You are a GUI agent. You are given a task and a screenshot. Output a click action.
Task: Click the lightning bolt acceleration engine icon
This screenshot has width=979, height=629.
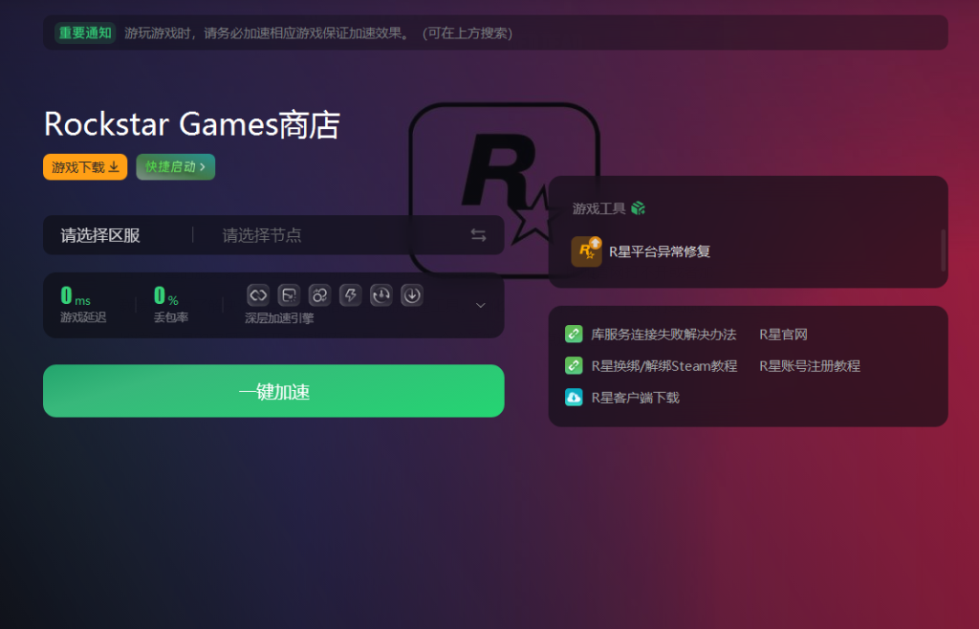click(350, 295)
